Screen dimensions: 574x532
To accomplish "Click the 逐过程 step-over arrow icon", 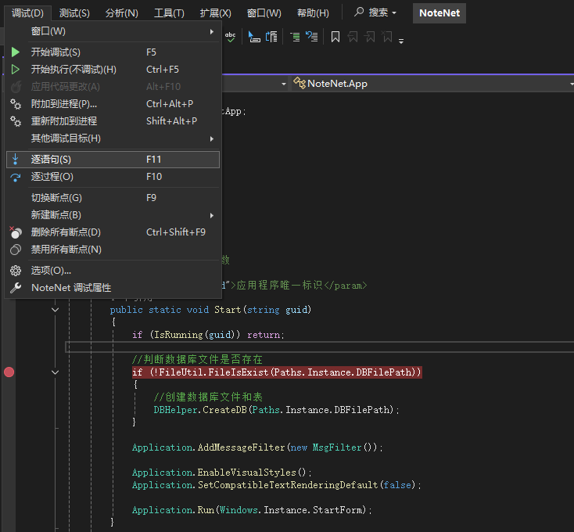I will [x=16, y=177].
